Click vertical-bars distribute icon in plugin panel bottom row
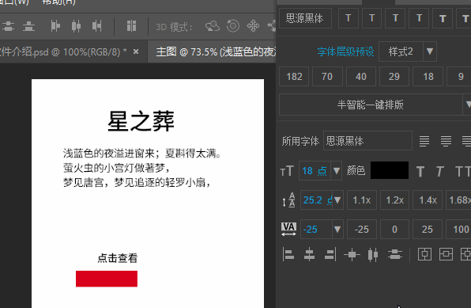This screenshot has height=308, width=471. tap(373, 255)
